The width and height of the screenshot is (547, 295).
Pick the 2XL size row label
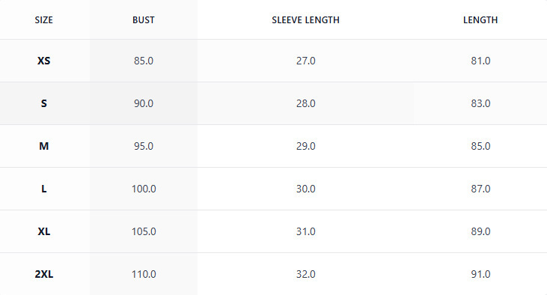coord(43,274)
